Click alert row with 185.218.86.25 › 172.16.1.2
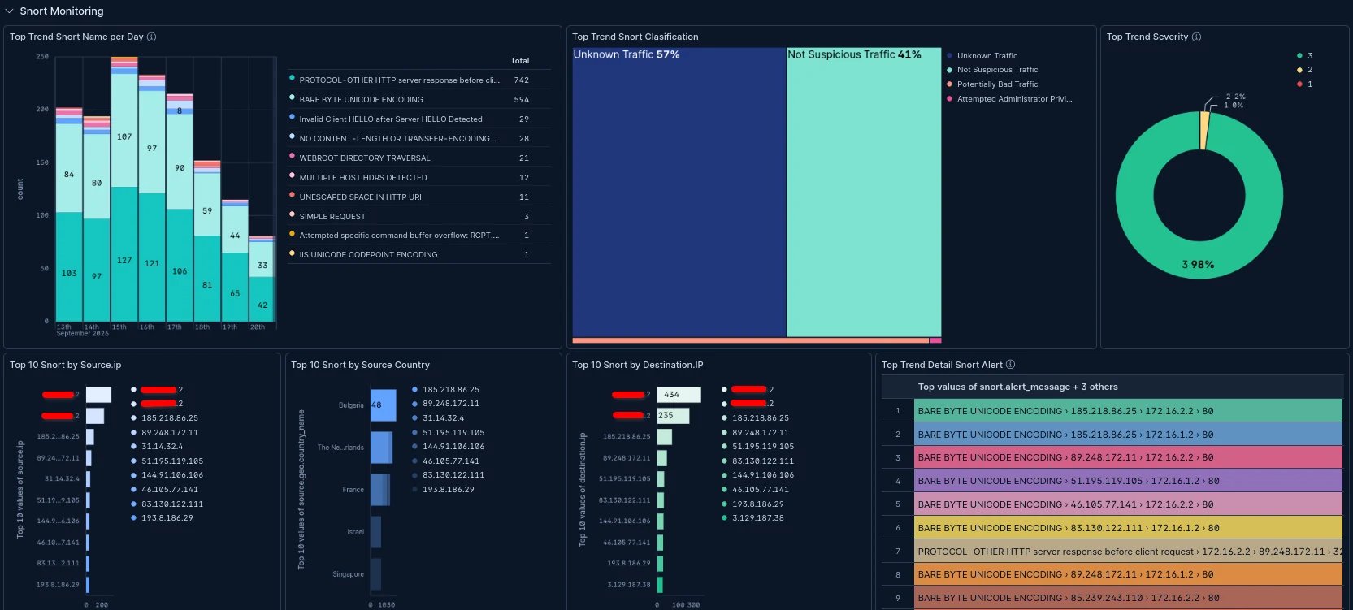Screen dimensions: 1353x610 click(1128, 435)
